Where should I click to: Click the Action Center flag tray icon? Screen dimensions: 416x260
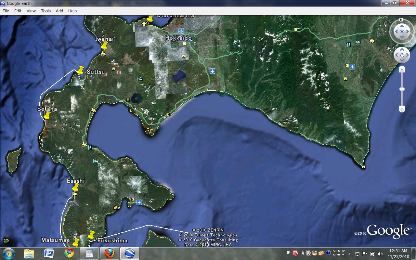tap(365, 254)
